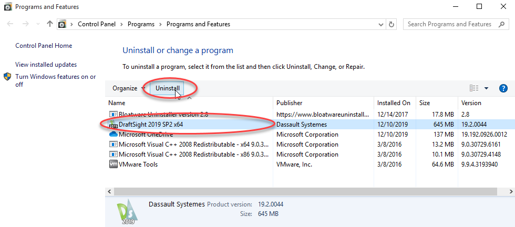Select the VMware Tools entry
Viewport: 515px width, 227px height.
[138, 164]
